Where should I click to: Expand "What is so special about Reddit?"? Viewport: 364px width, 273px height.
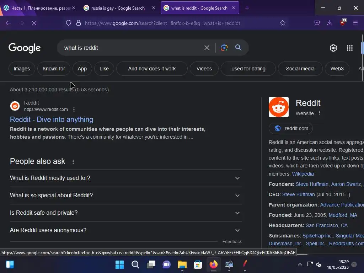click(x=126, y=196)
